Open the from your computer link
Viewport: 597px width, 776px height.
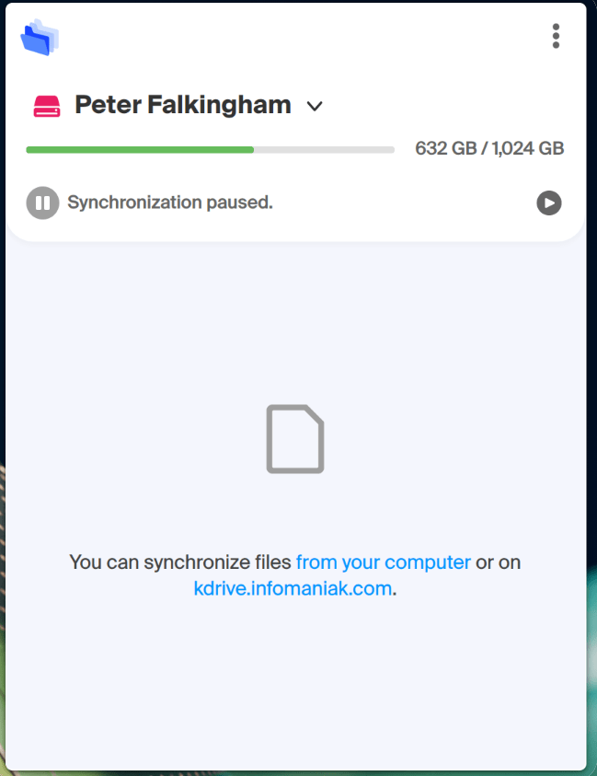tap(384, 562)
